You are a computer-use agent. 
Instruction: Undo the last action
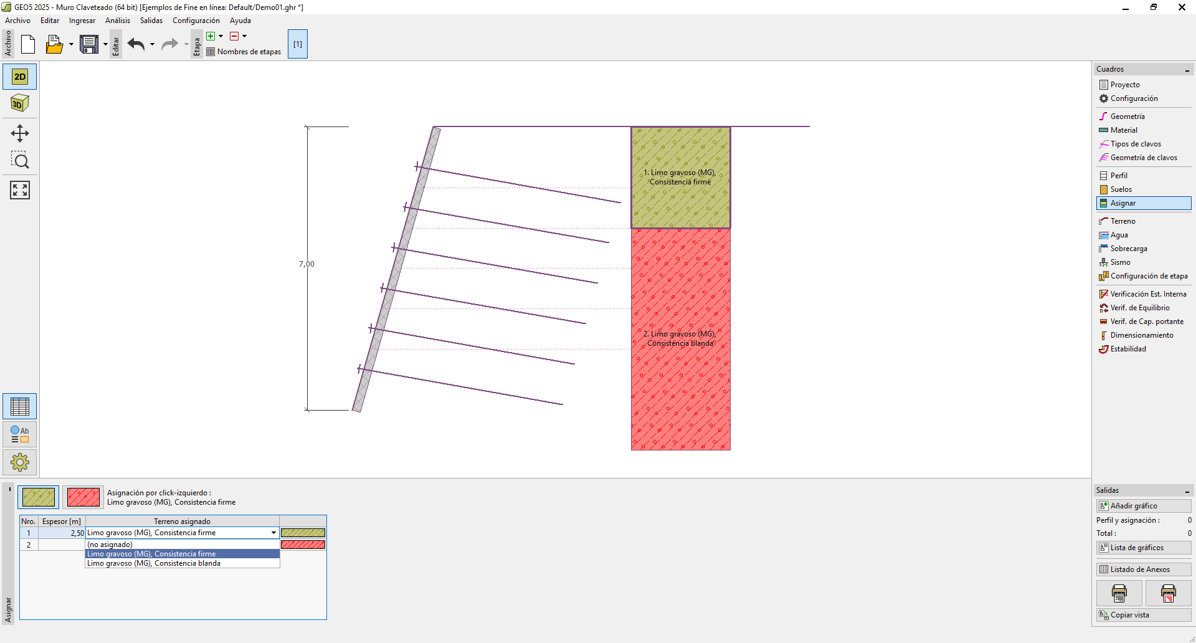[136, 44]
